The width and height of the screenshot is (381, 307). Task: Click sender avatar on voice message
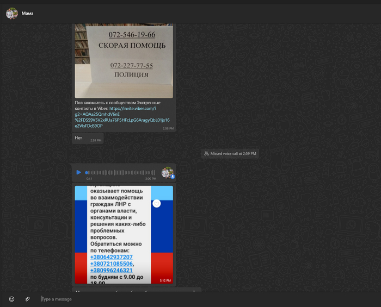pos(168,173)
